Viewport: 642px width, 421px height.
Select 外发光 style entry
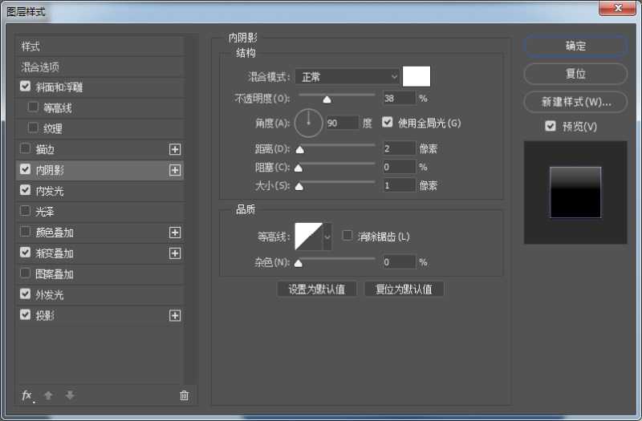[50, 295]
